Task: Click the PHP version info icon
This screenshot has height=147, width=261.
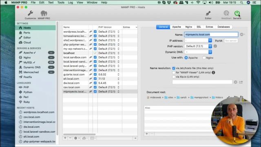Action: [215, 46]
